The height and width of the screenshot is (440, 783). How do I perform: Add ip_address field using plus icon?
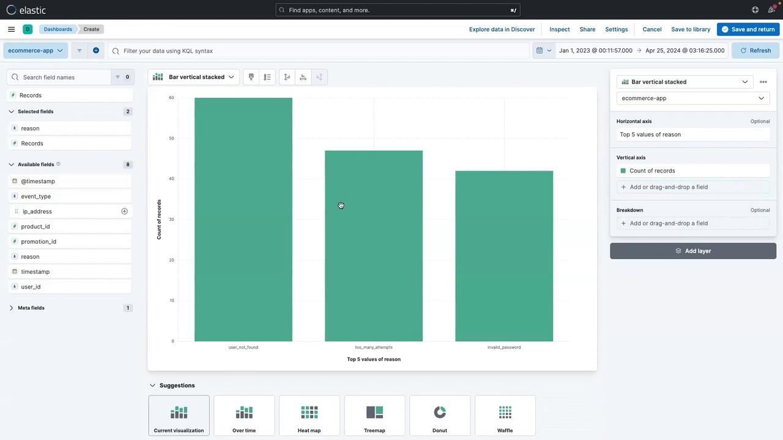124,211
